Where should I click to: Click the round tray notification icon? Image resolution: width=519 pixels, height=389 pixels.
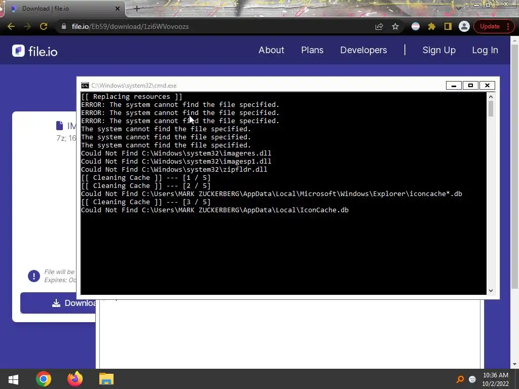pyautogui.click(x=472, y=379)
